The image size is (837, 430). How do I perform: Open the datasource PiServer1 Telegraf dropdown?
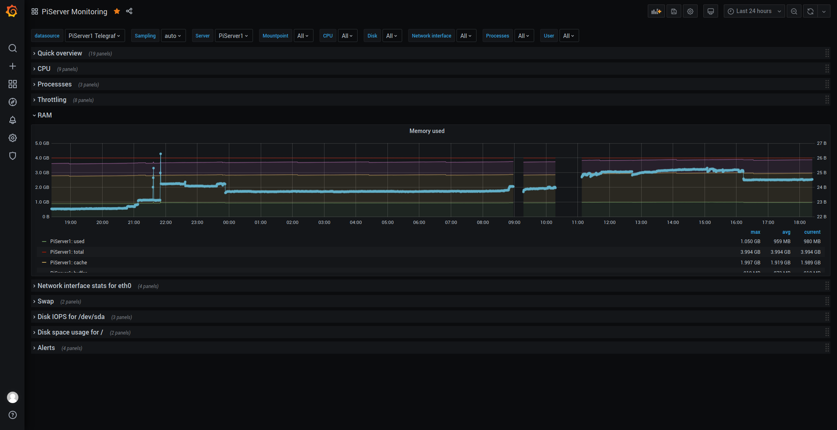pos(94,36)
